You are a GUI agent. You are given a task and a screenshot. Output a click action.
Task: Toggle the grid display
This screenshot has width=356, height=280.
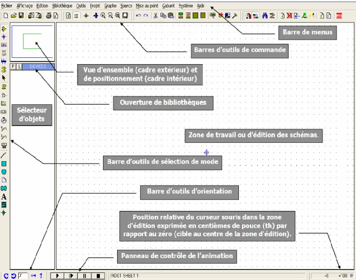[76, 16]
